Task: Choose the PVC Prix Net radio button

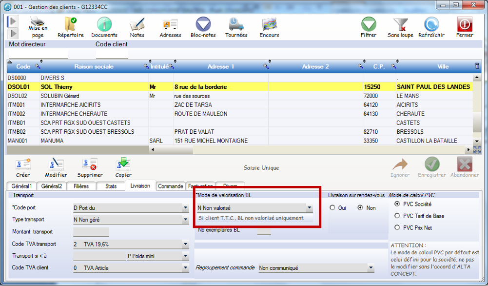Action: coord(397,227)
